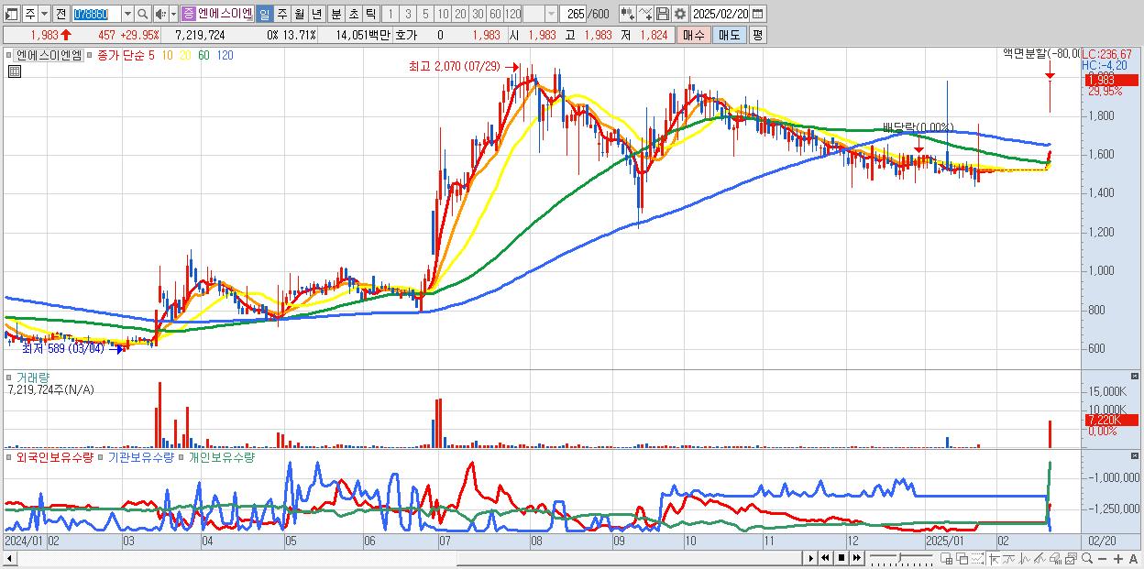Click the stock search magnifier icon
This screenshot has width=1144, height=569.
pyautogui.click(x=143, y=14)
